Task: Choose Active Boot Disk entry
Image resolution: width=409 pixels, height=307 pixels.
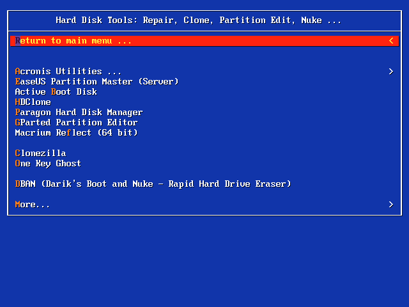Action: point(56,91)
